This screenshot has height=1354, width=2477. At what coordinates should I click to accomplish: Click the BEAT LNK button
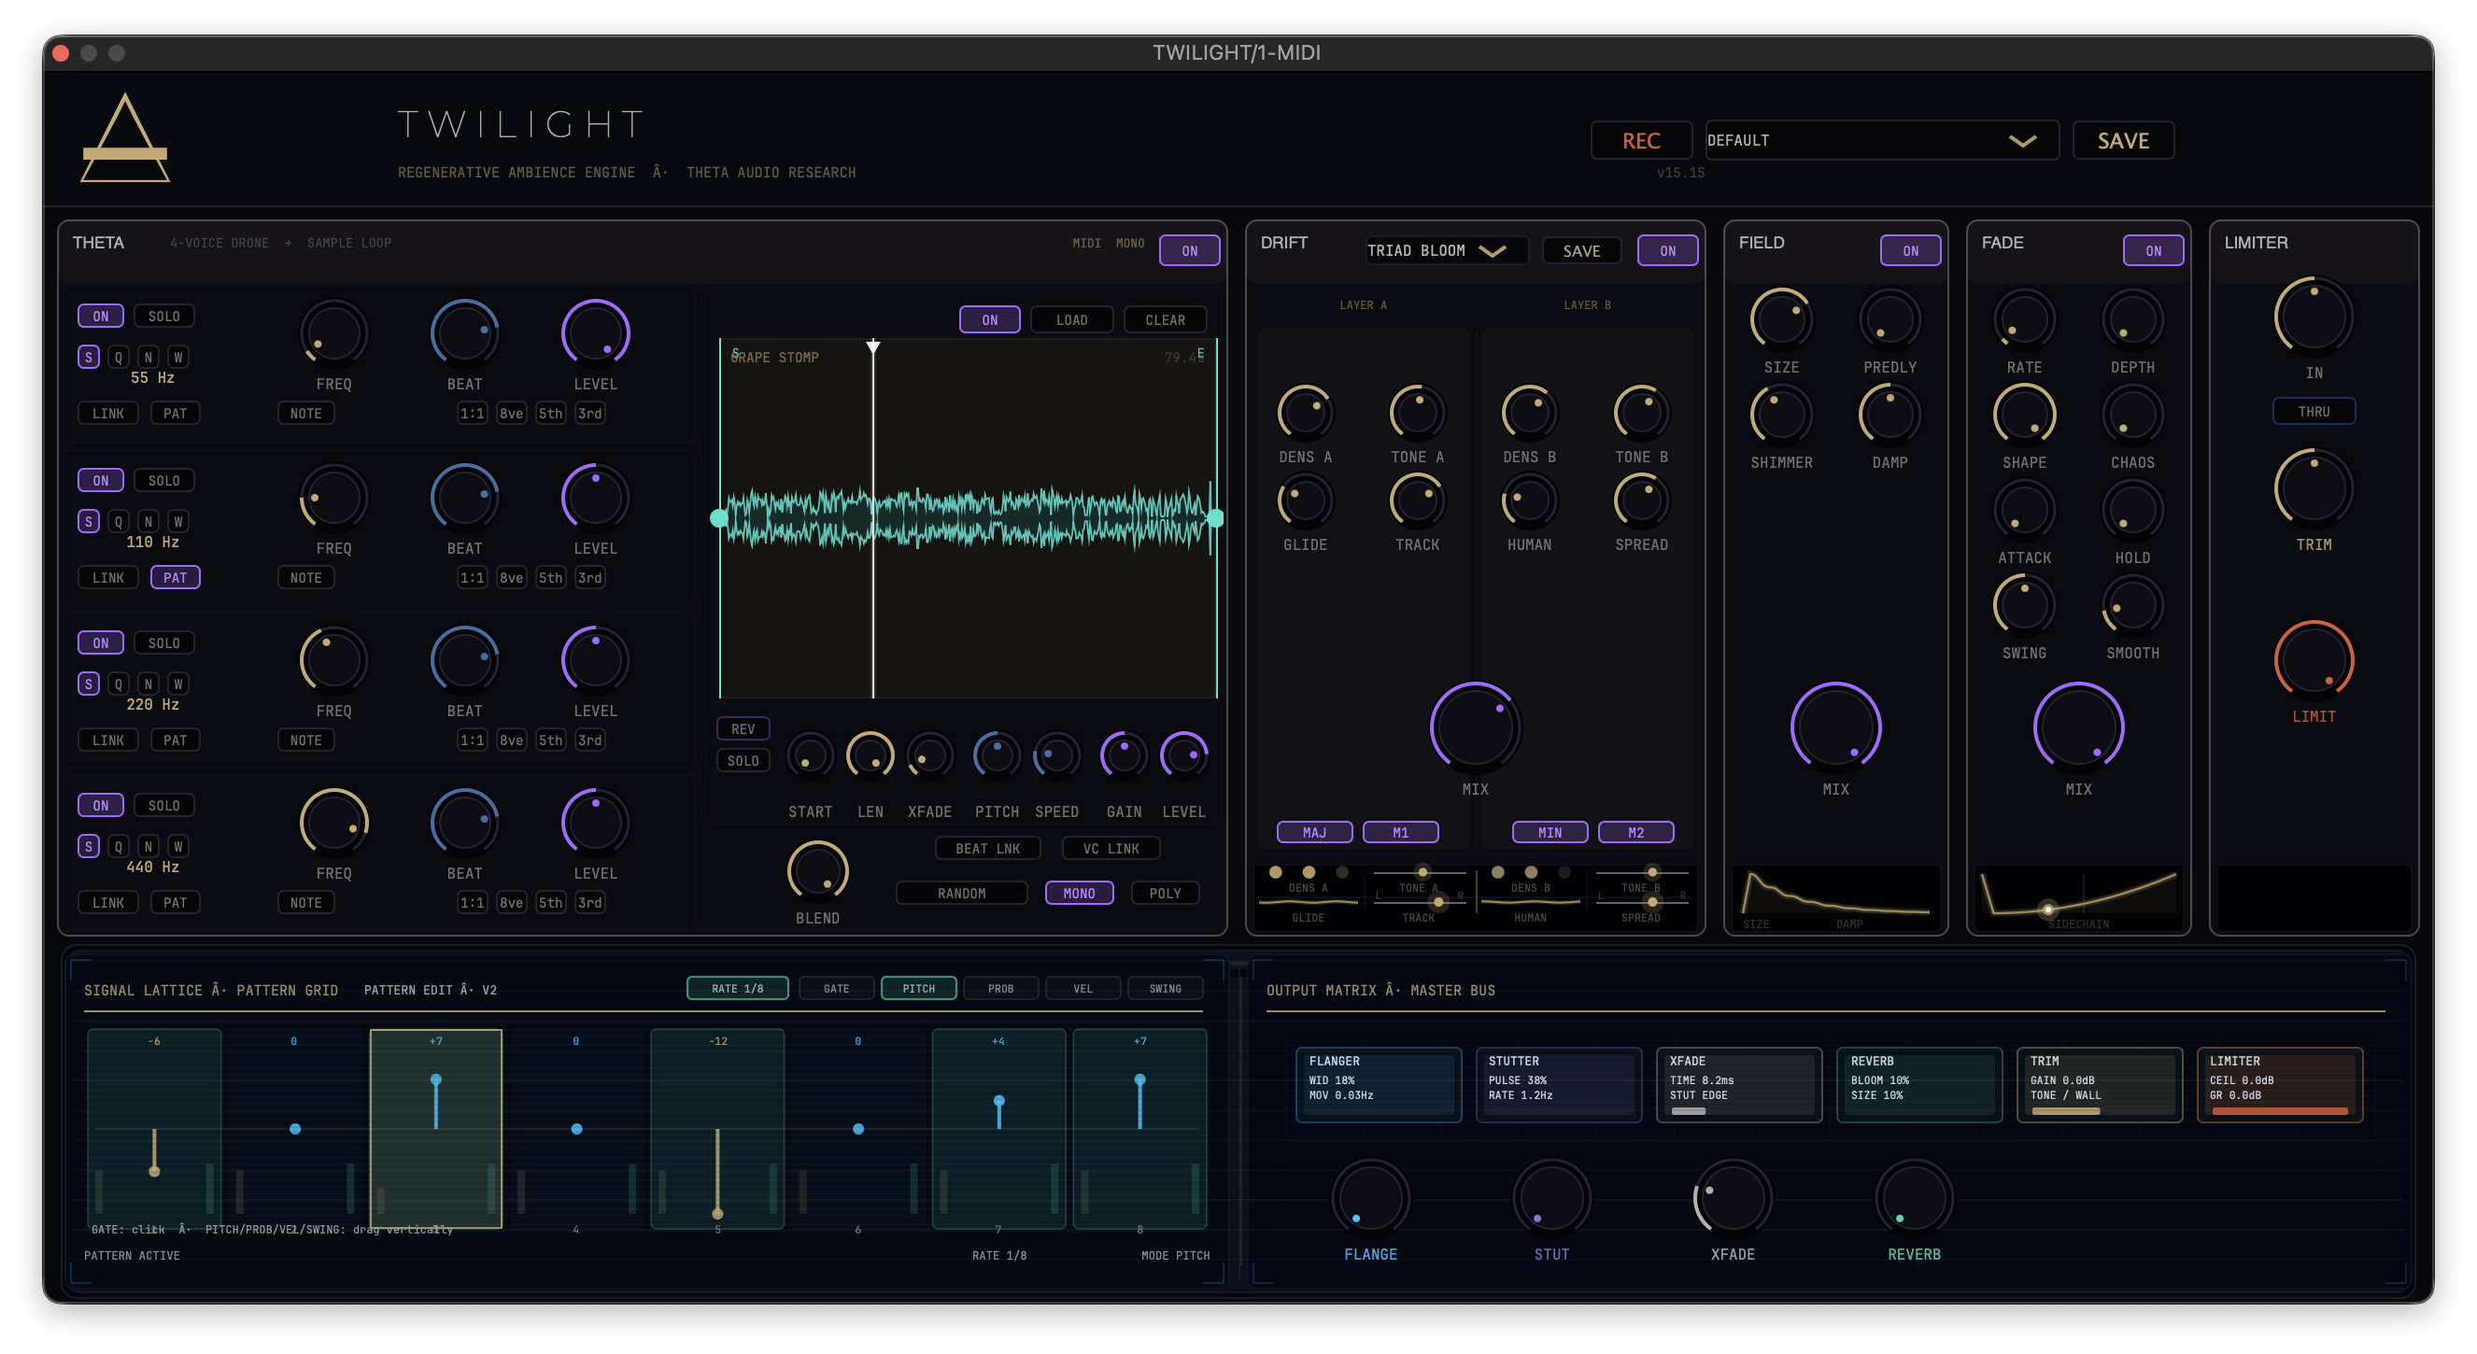tap(987, 847)
